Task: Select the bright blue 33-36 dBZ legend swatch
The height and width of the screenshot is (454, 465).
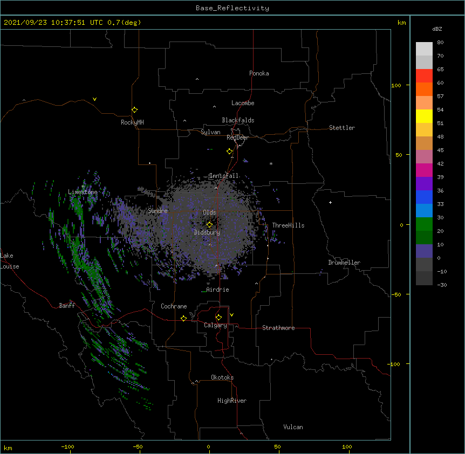Action: point(424,197)
